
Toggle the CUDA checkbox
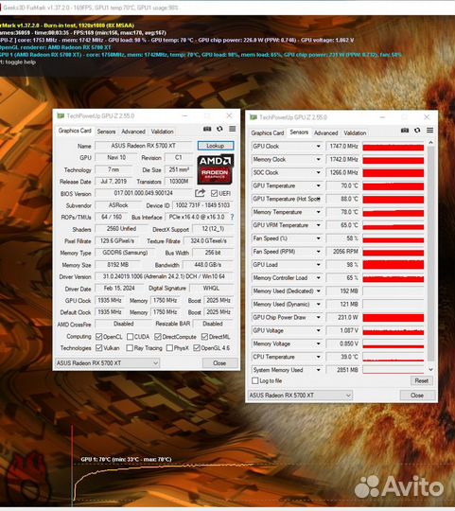point(130,336)
